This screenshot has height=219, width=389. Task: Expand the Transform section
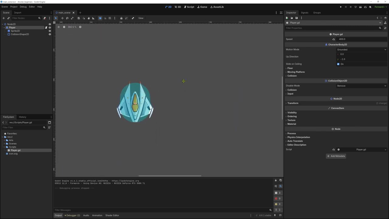293,103
